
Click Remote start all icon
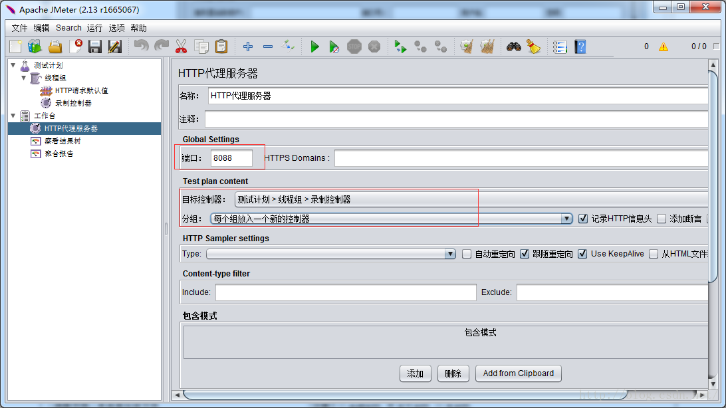pos(400,47)
